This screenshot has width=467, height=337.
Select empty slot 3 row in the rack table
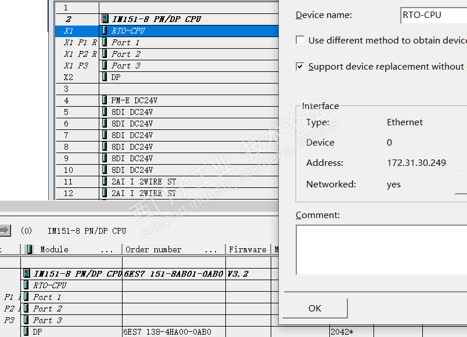pyautogui.click(x=167, y=89)
